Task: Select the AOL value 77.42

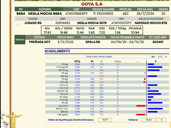Action: (47, 32)
